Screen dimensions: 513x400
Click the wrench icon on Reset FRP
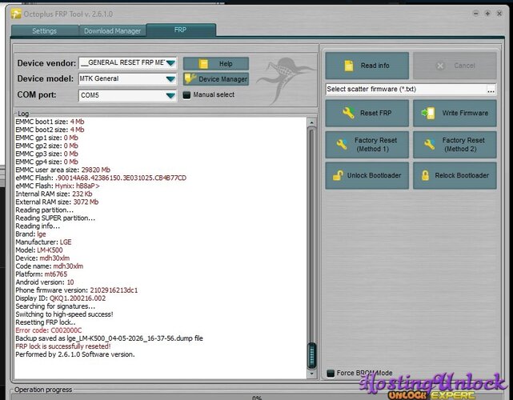click(x=348, y=113)
